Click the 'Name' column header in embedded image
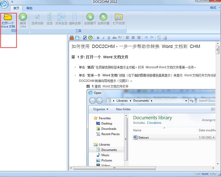Image resolution: width=221 pixels, height=177 pixels. coord(137,130)
